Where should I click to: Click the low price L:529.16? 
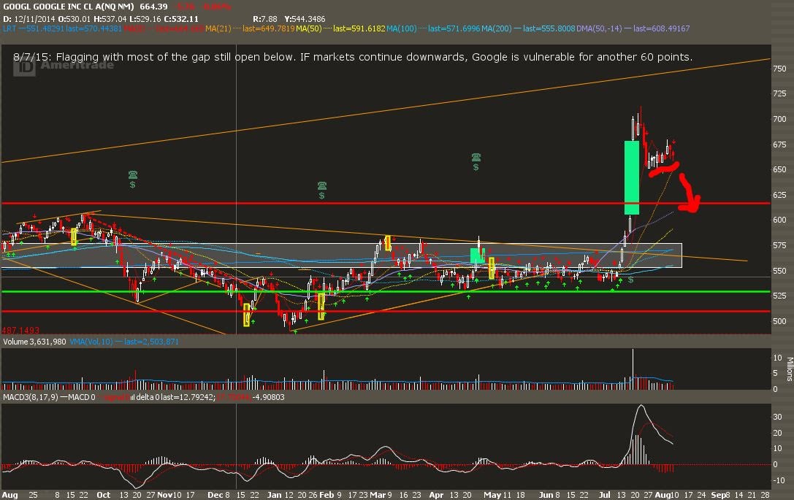[145, 19]
